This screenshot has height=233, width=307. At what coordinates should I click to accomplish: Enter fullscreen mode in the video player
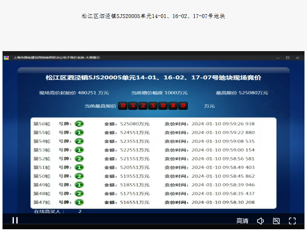[x=292, y=221]
